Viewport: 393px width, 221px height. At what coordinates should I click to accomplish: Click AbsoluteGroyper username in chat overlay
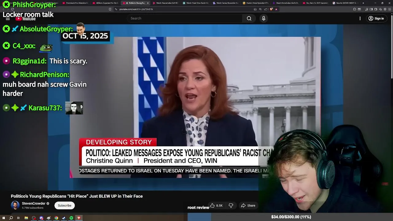46,29
